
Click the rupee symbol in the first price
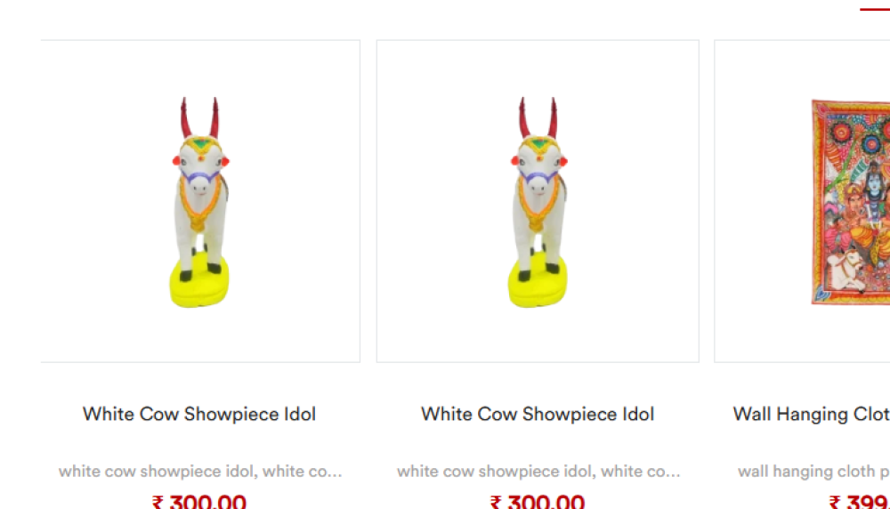point(158,502)
